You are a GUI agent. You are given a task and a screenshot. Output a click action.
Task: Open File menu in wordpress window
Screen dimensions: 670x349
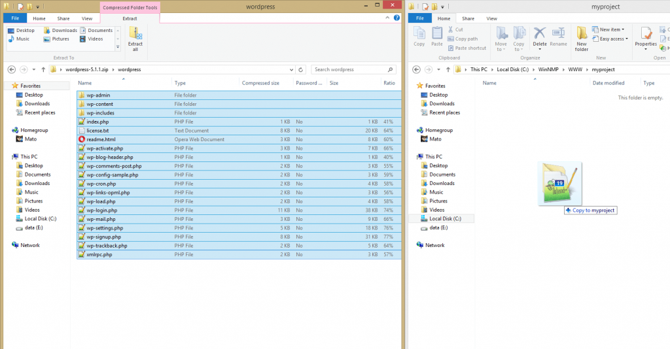(15, 18)
